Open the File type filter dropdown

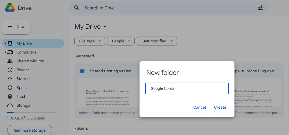tap(90, 41)
